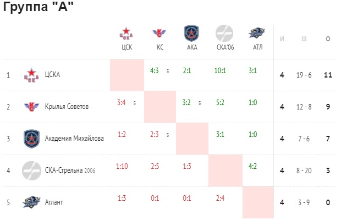
Task: Click the Крылья Советов logo in row 2
Action: click(31, 107)
